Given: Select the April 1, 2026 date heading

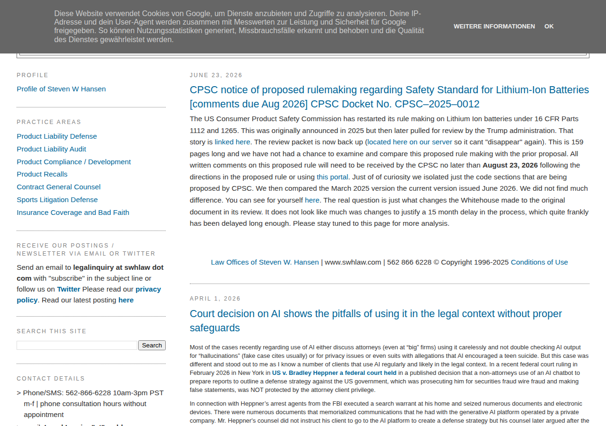Looking at the screenshot, I should tap(215, 299).
